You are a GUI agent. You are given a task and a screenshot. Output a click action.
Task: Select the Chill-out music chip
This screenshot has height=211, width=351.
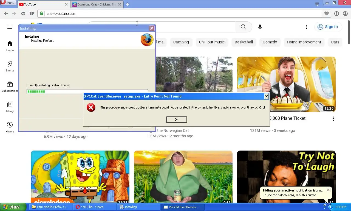(x=212, y=42)
